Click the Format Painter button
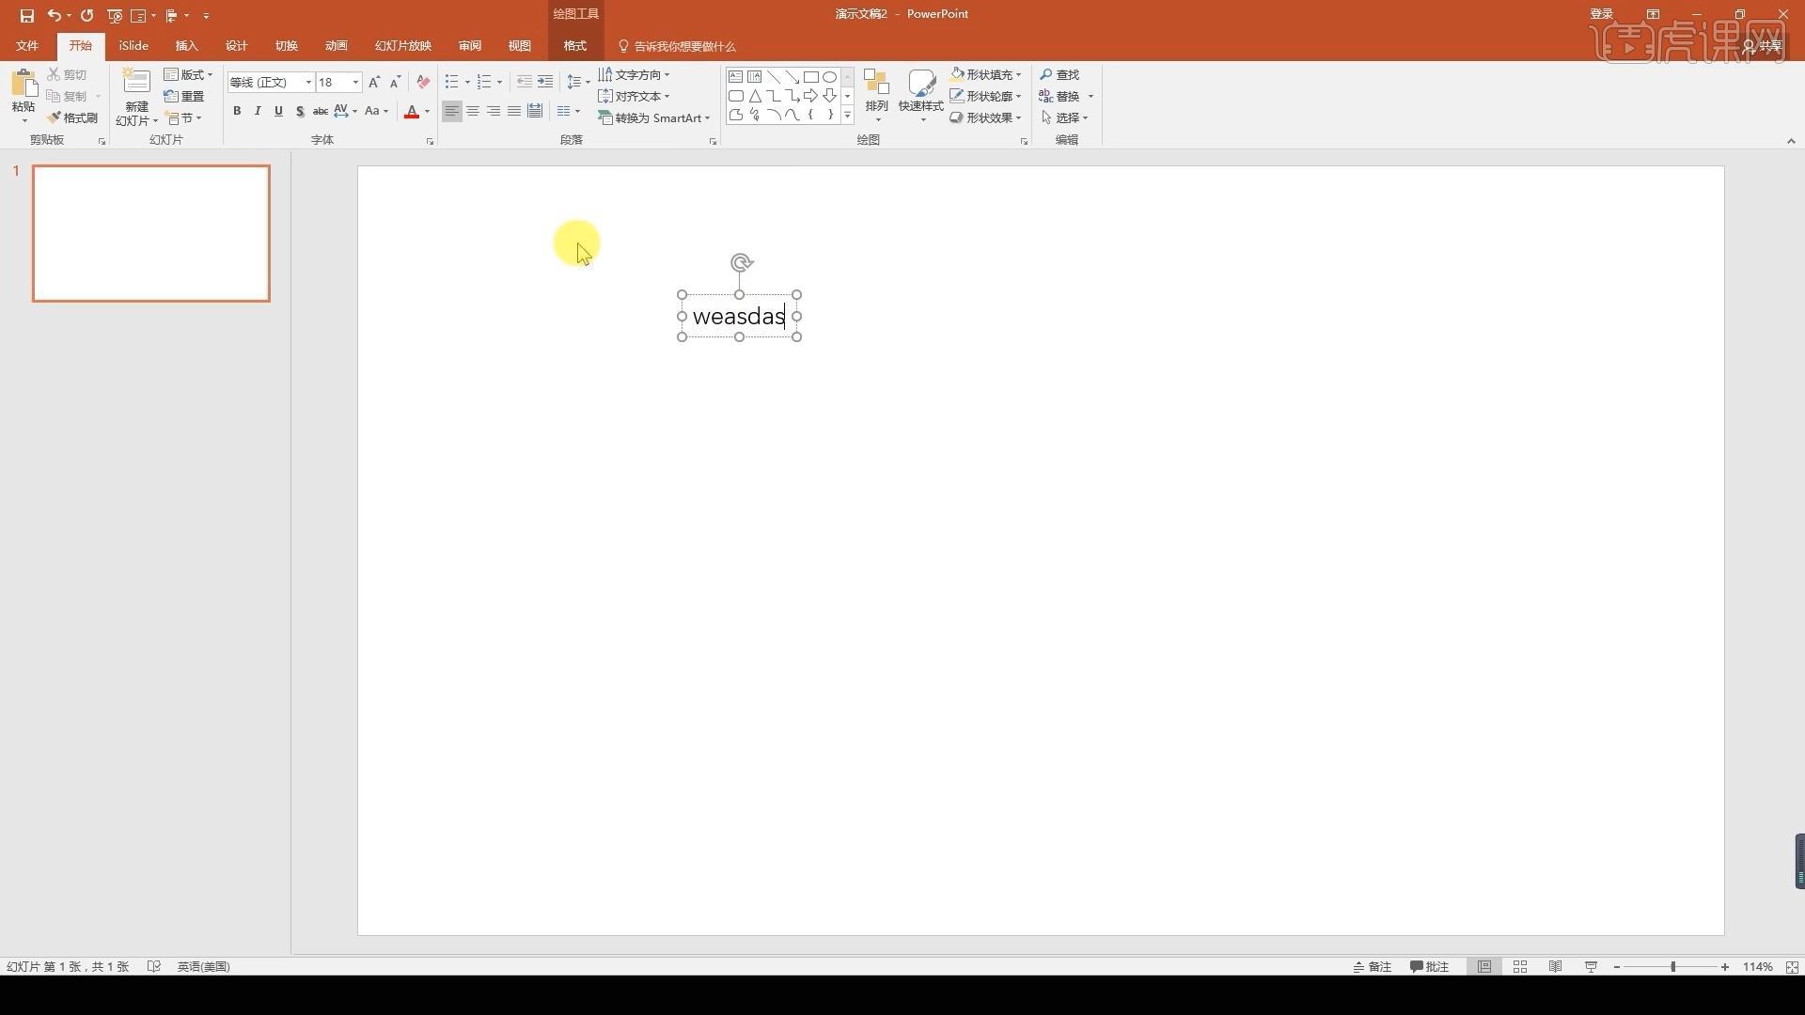 point(72,117)
